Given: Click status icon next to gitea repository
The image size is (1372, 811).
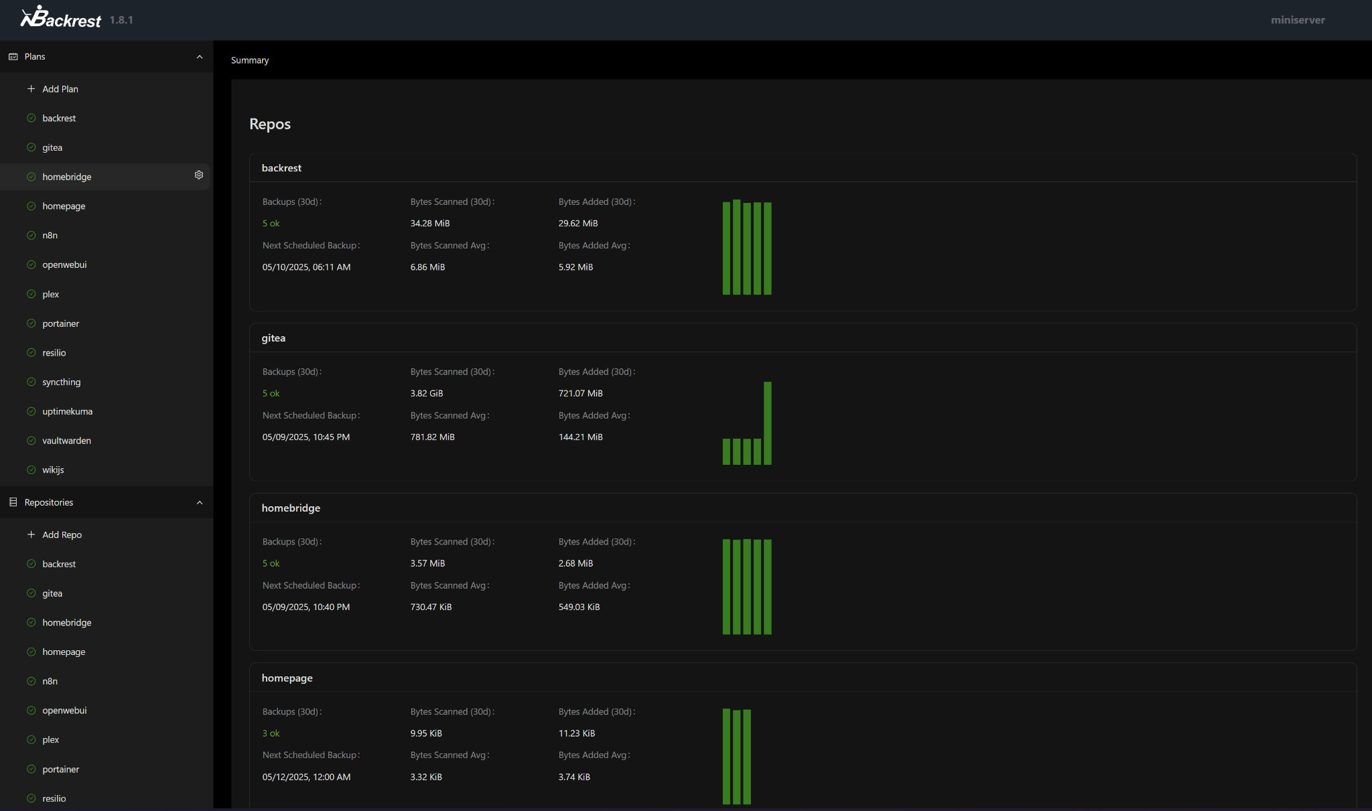Looking at the screenshot, I should coord(31,593).
